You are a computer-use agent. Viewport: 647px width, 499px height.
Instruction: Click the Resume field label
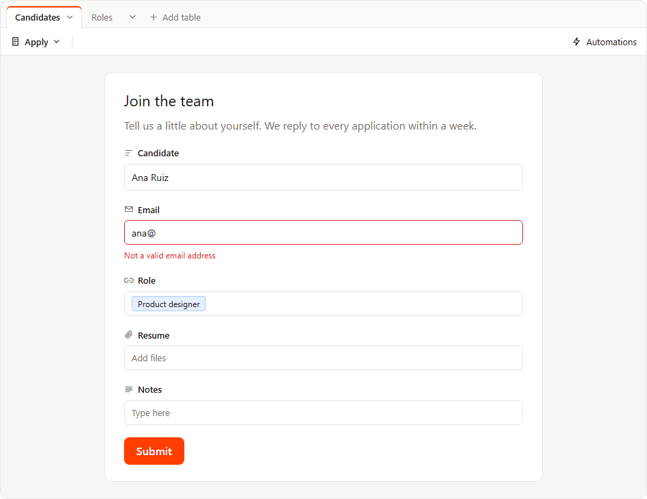[x=154, y=336]
